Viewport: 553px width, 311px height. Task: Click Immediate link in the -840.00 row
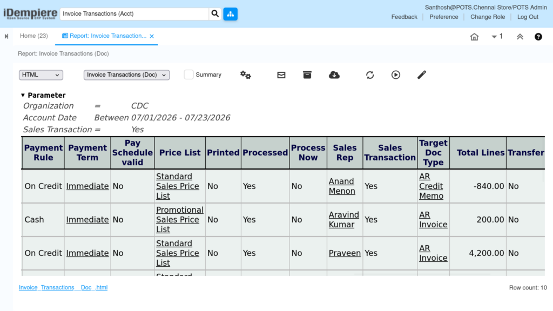87,186
